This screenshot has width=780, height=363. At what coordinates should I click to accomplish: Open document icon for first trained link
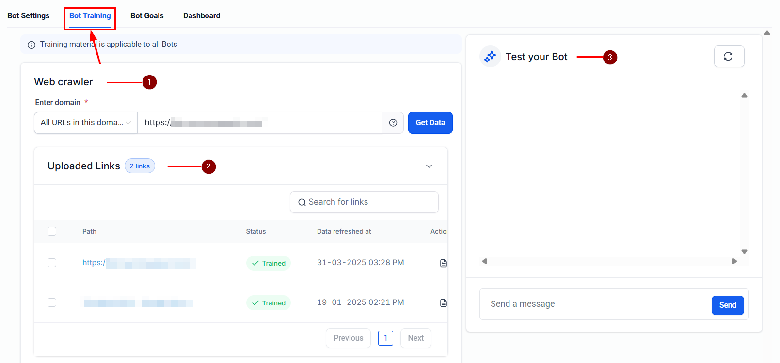pos(443,263)
